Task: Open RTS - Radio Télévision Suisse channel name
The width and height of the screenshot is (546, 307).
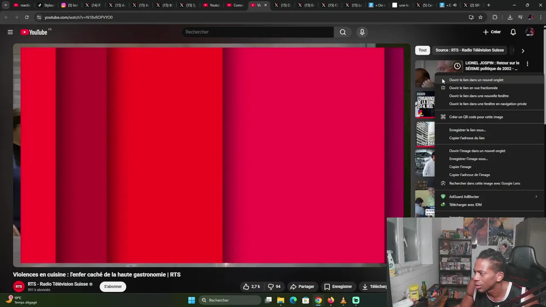Action: (x=58, y=284)
